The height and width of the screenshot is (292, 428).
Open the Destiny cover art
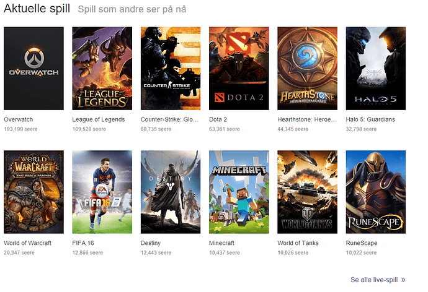coord(171,192)
